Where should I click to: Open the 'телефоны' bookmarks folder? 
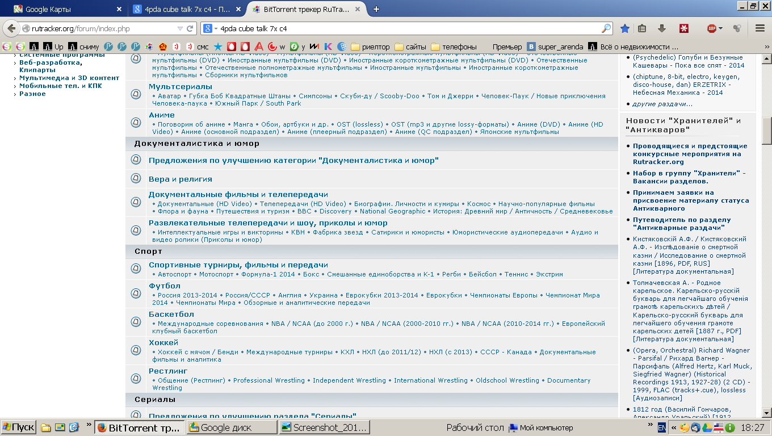coord(454,47)
